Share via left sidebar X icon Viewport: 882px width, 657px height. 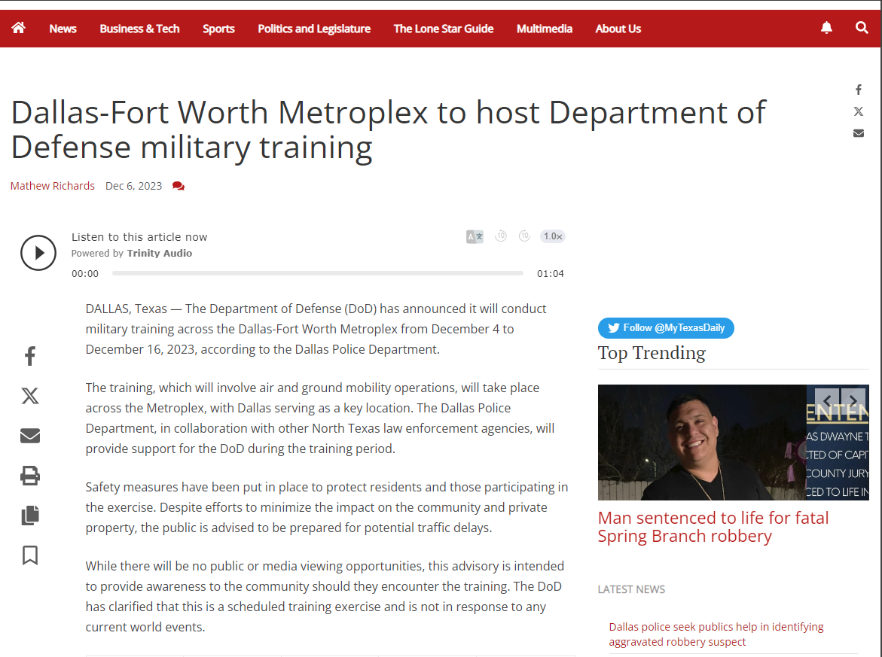[x=30, y=396]
